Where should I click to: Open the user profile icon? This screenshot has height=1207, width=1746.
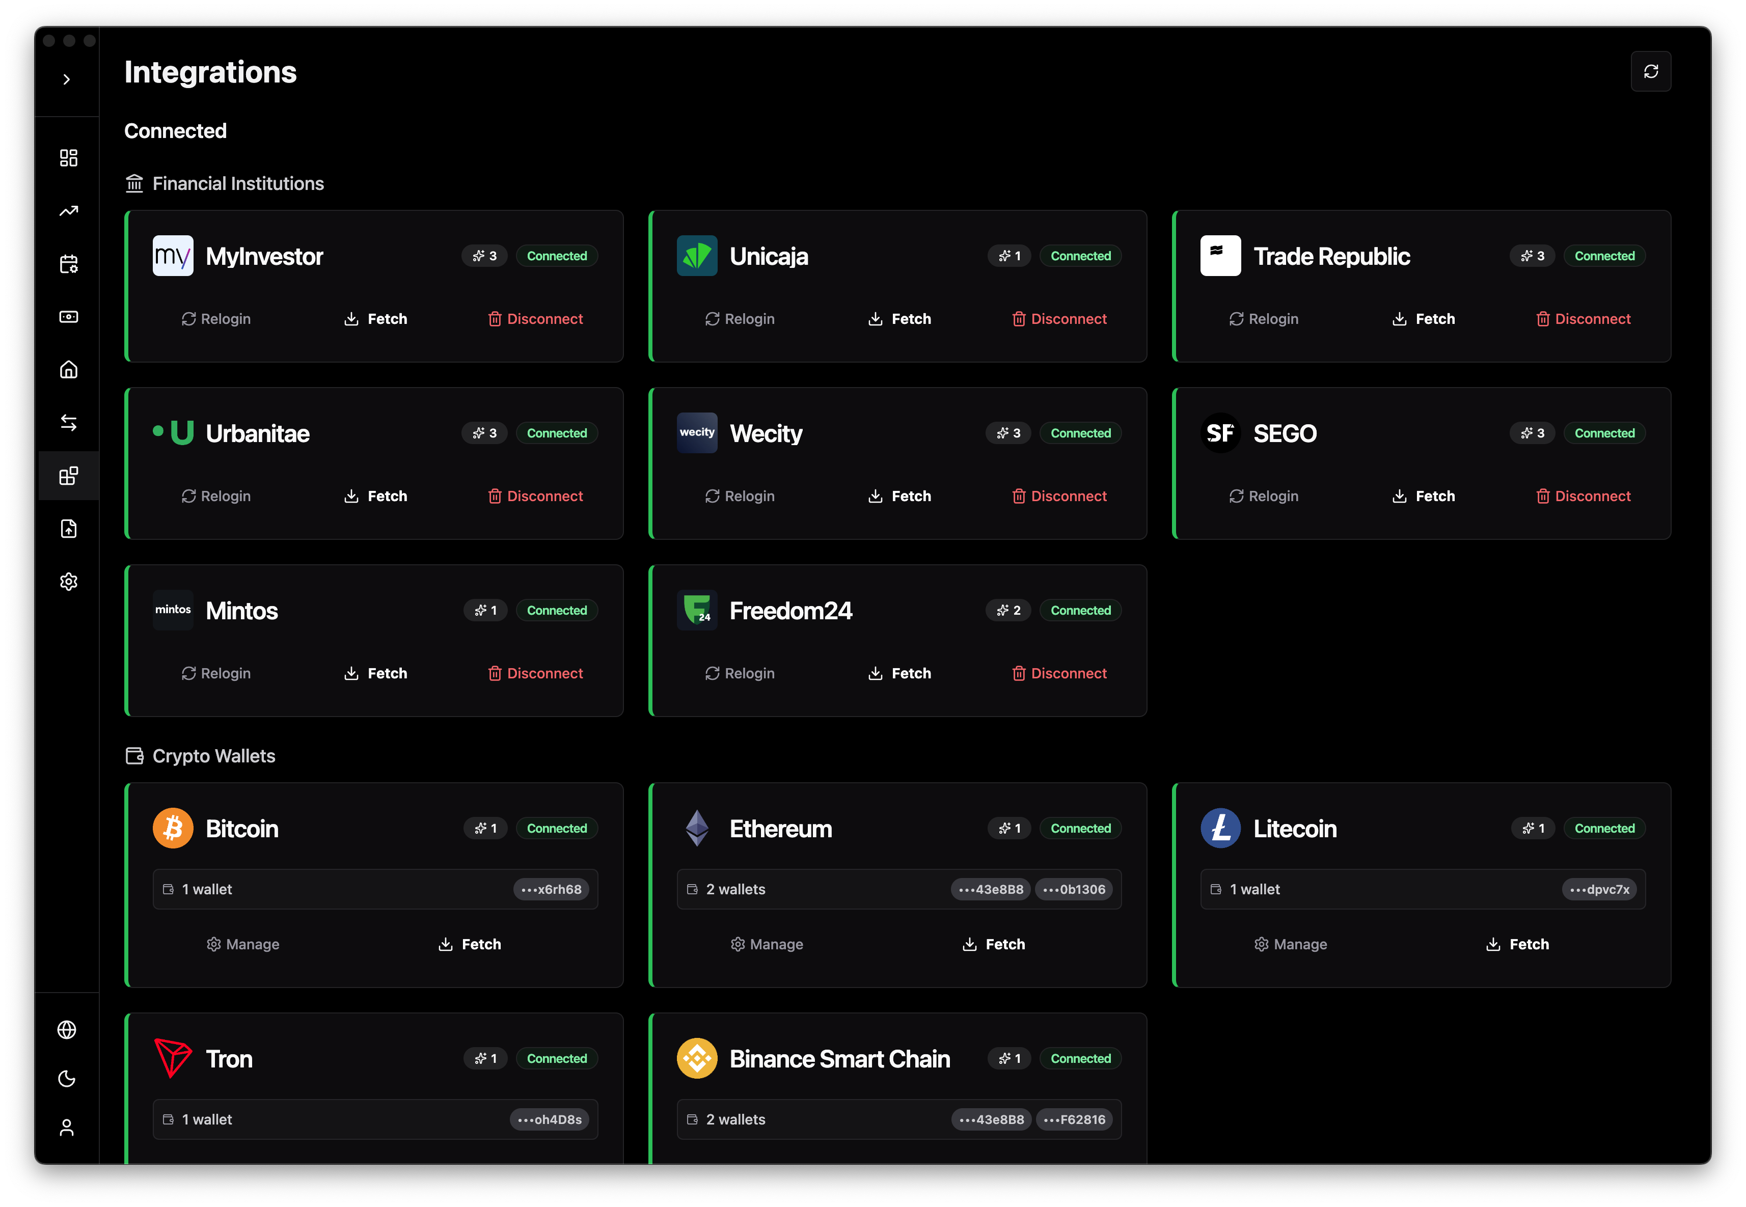(67, 1128)
